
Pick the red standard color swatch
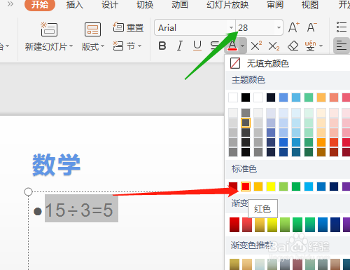pos(246,187)
